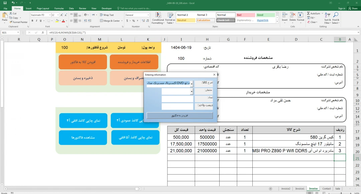
Task: Click the ذخیره و بستن button
Action: [83, 78]
